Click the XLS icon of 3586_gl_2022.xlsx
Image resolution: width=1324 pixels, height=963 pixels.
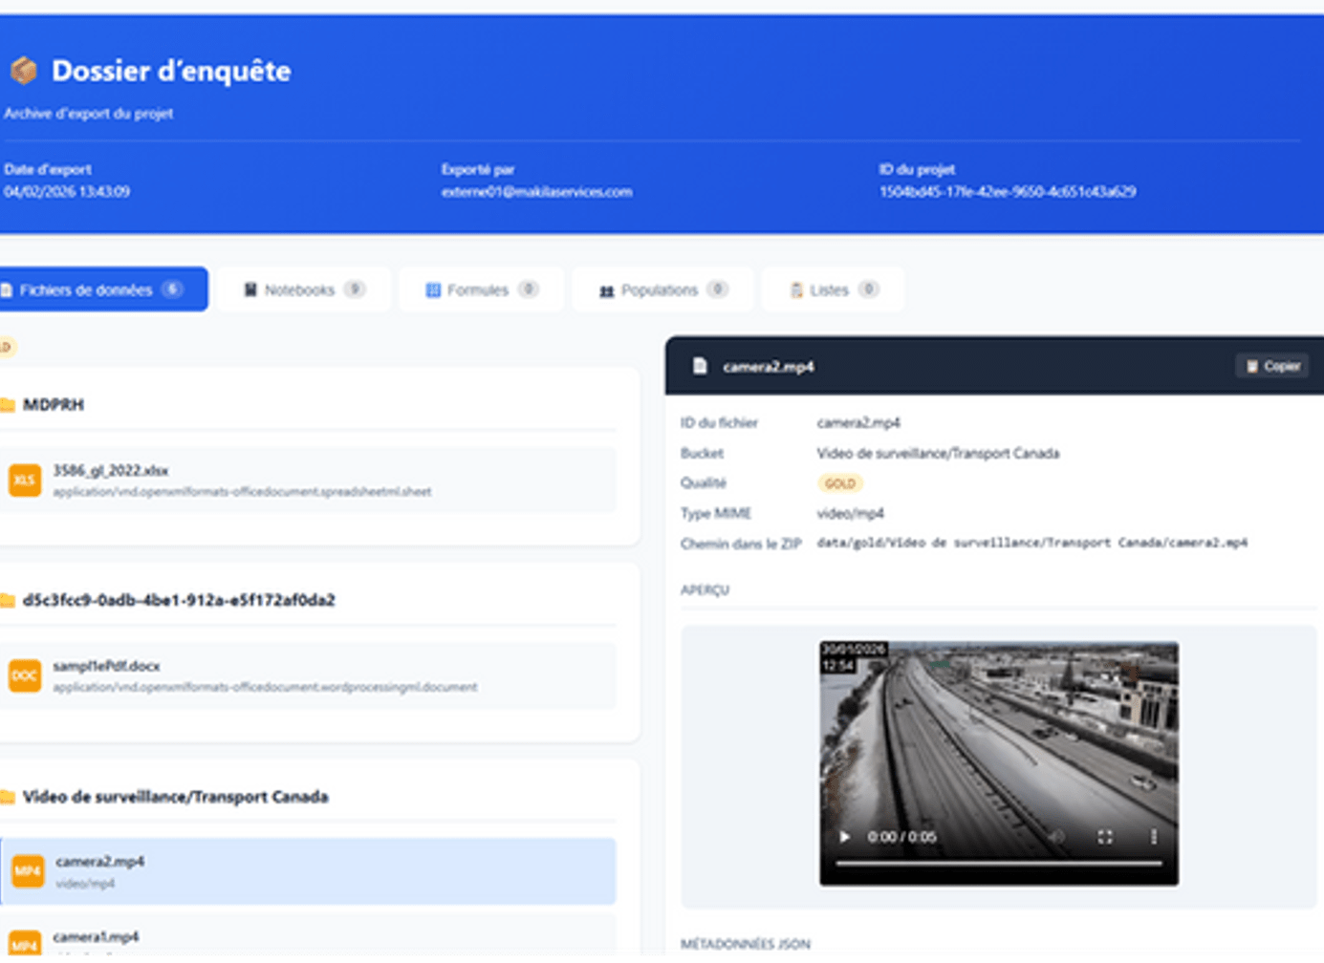(25, 481)
